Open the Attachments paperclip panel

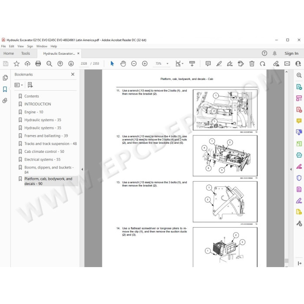[5, 100]
